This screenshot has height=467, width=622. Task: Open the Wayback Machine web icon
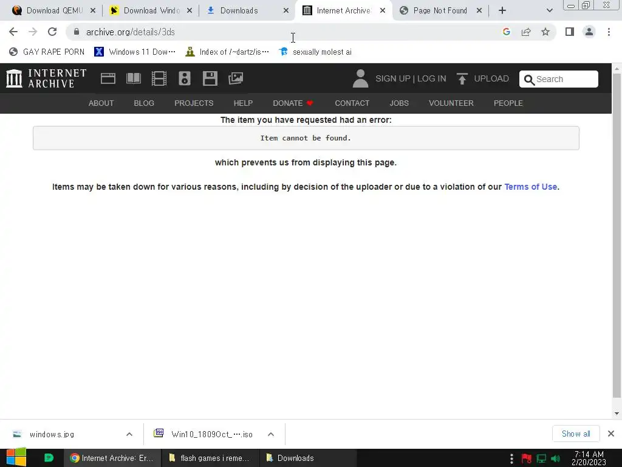[x=108, y=78]
